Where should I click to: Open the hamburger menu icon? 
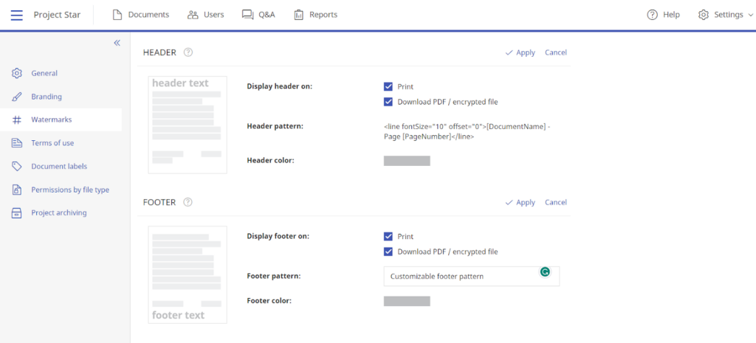click(x=16, y=15)
